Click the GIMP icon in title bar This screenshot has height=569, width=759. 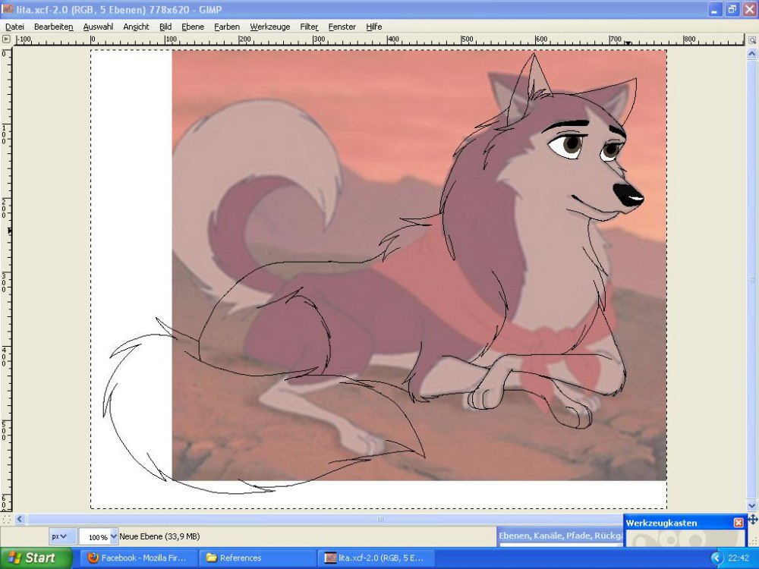[8, 8]
